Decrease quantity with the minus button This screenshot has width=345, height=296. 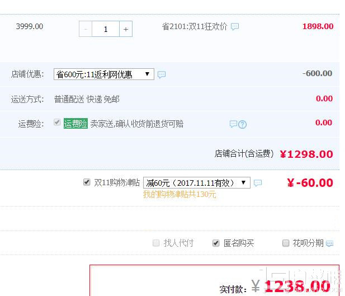coord(86,29)
